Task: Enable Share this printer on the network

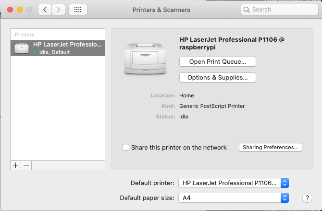Action: [126, 147]
